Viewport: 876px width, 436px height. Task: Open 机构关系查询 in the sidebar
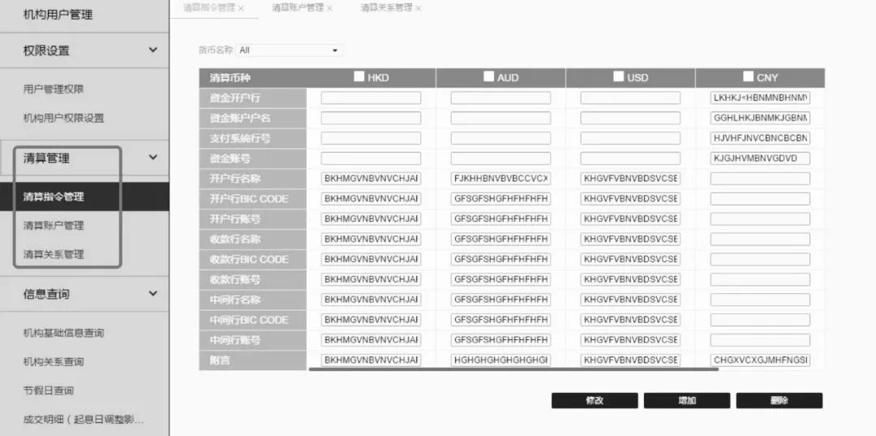tap(54, 361)
